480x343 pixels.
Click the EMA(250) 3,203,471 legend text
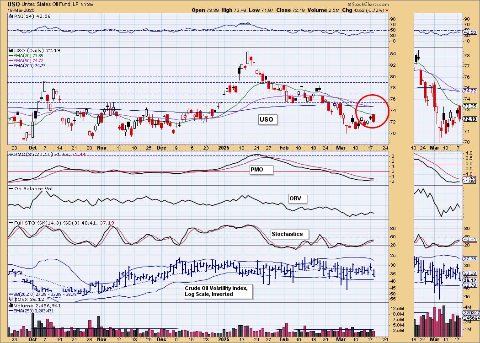(33, 311)
